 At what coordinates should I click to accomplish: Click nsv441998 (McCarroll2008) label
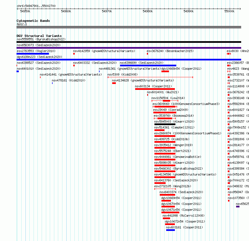[x=184, y=216]
